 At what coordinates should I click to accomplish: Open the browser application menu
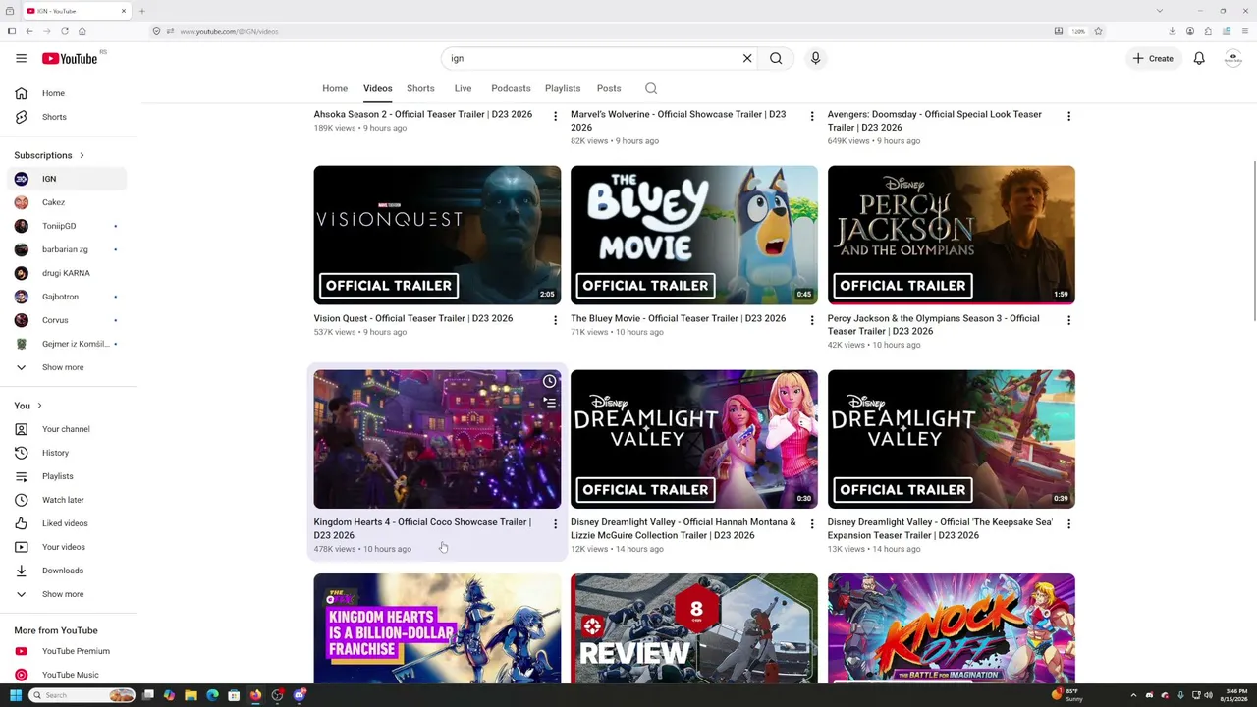tap(1243, 31)
